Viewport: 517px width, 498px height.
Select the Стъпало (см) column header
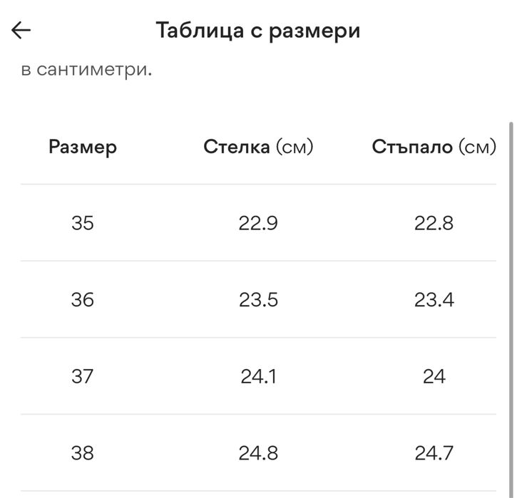(x=434, y=147)
